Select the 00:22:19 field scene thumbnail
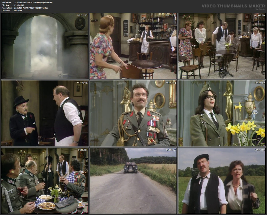Viewport: 267px width, 215px height. coord(222,181)
